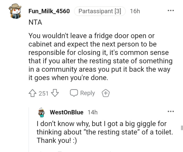Give an award using the plus badge icon

(x=106, y=93)
